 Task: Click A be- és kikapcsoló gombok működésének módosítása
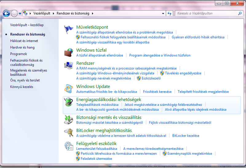coord(117,110)
